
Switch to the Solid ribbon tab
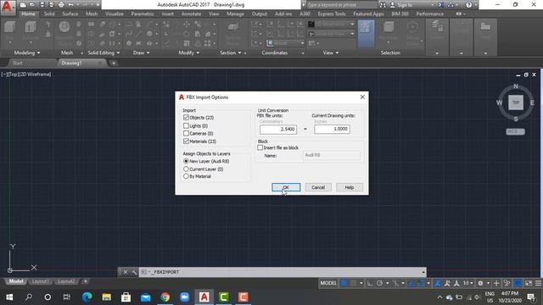49,14
